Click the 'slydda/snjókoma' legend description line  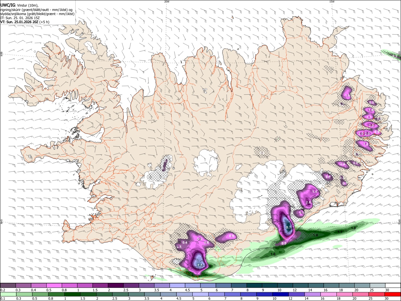[37, 14]
